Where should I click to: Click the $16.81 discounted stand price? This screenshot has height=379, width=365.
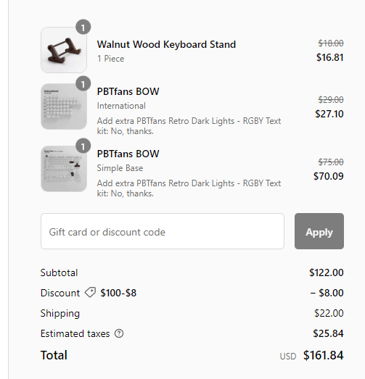pyautogui.click(x=330, y=57)
